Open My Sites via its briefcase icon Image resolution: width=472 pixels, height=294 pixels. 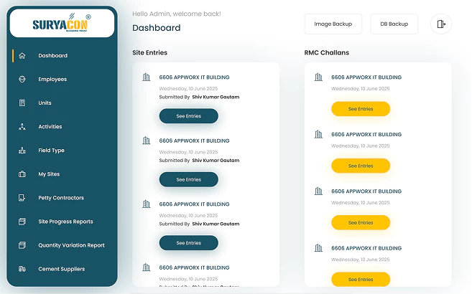(22, 174)
